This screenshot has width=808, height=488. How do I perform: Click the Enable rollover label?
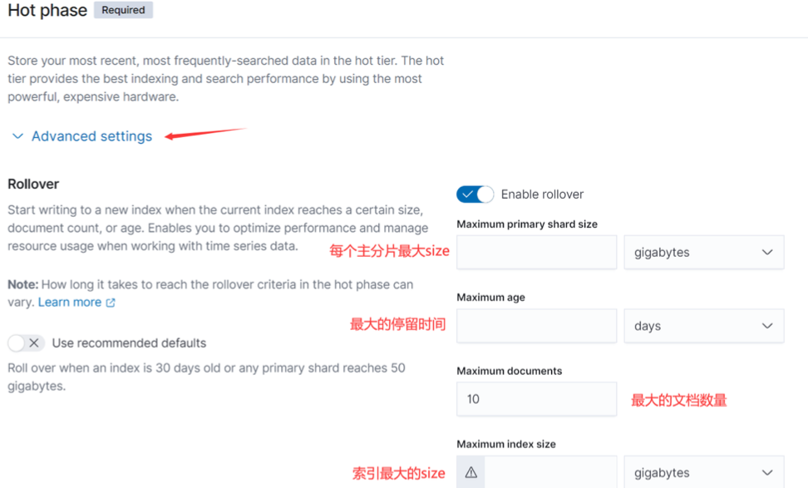coord(542,195)
